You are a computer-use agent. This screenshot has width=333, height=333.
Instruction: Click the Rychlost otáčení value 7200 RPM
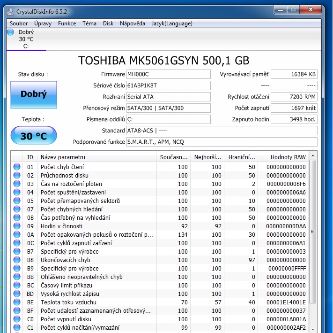click(294, 97)
